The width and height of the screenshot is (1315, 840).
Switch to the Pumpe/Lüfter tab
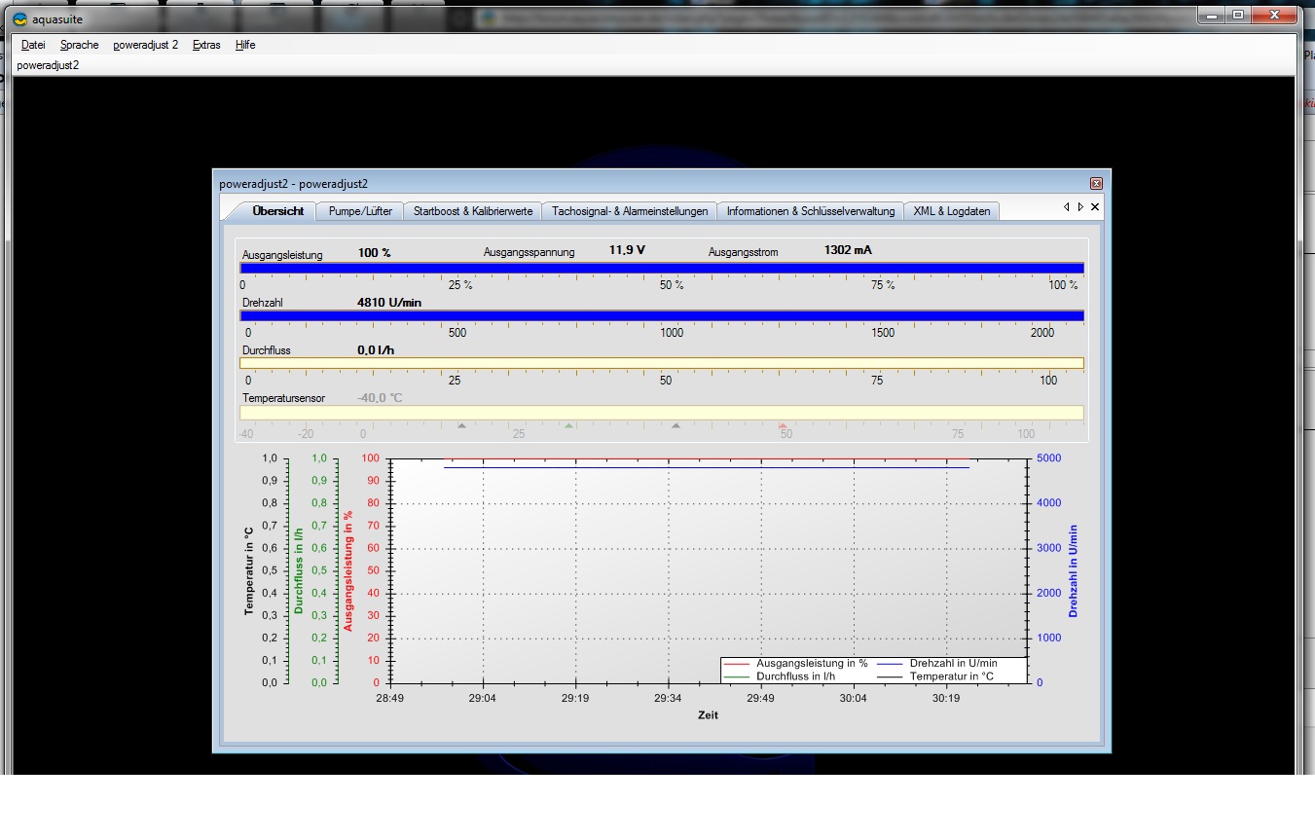click(x=360, y=211)
